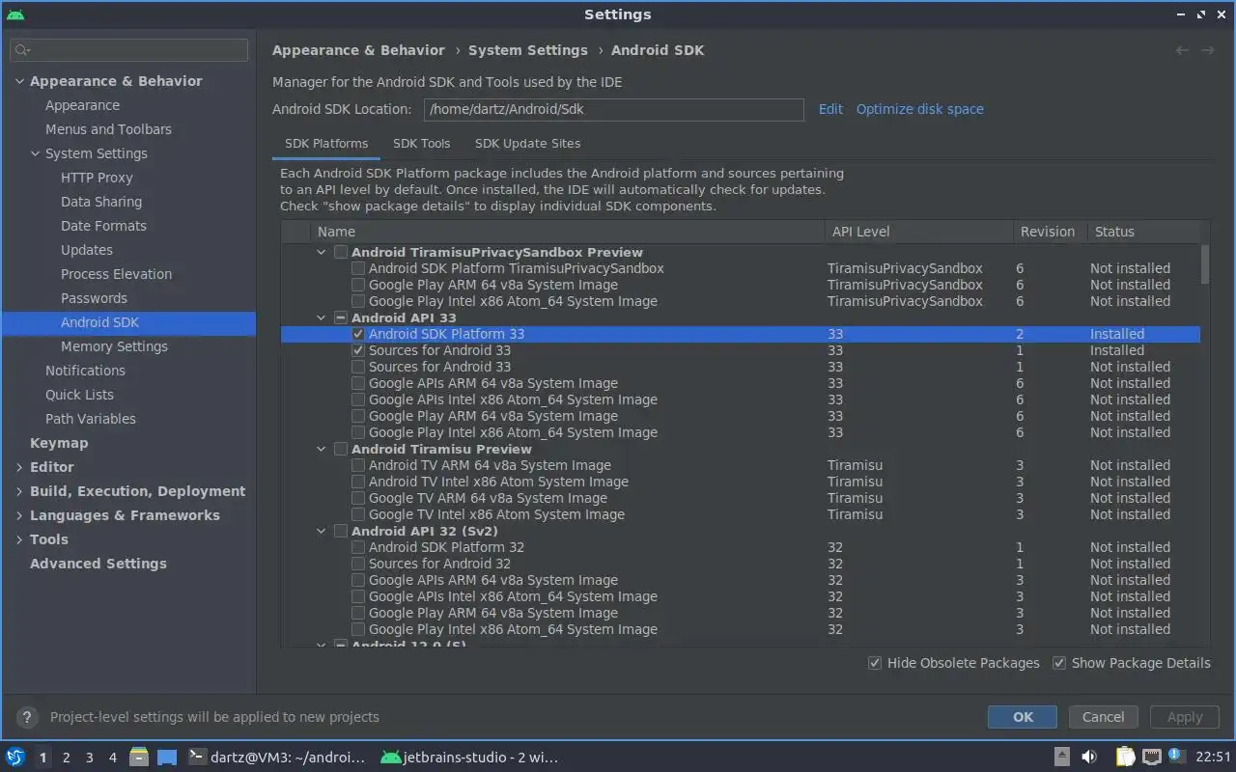
Task: Check Sources for Android 32
Action: point(358,564)
